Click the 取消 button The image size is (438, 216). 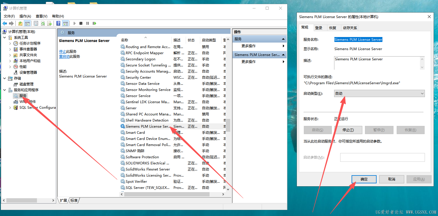point(392,179)
